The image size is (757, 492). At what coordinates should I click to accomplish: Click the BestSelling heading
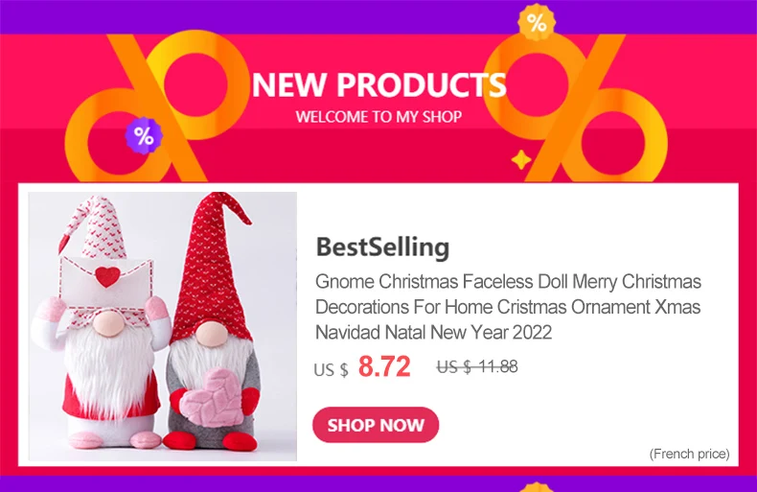382,247
